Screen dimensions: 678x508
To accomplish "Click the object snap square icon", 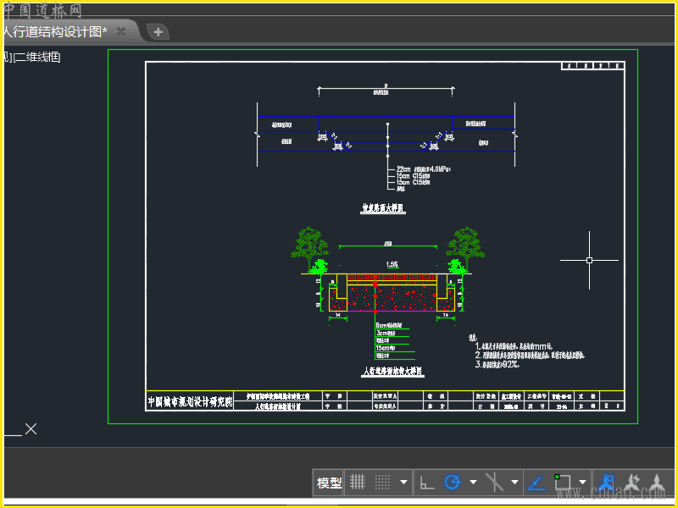I will pos(563,483).
